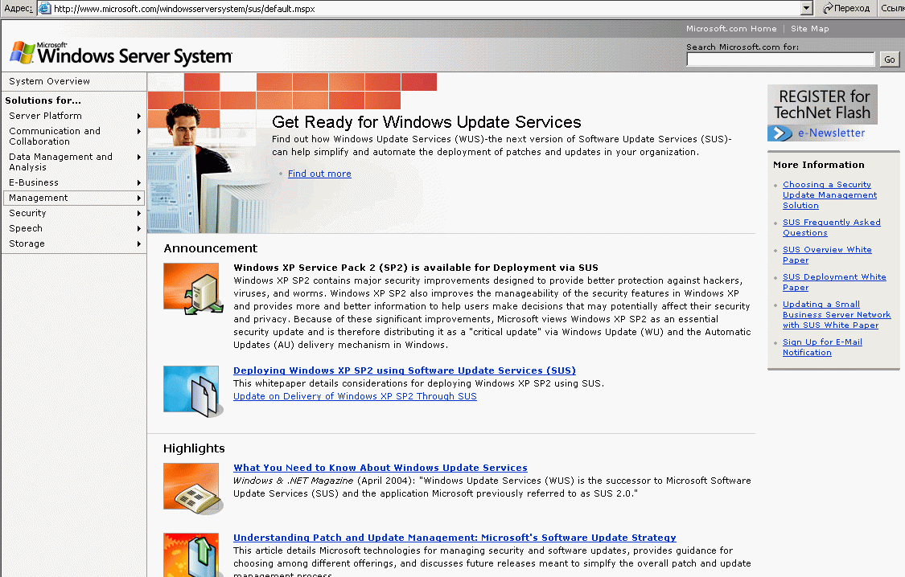The width and height of the screenshot is (905, 577).
Task: Open Update on Delivery of XP SP2 link
Action: pos(355,396)
